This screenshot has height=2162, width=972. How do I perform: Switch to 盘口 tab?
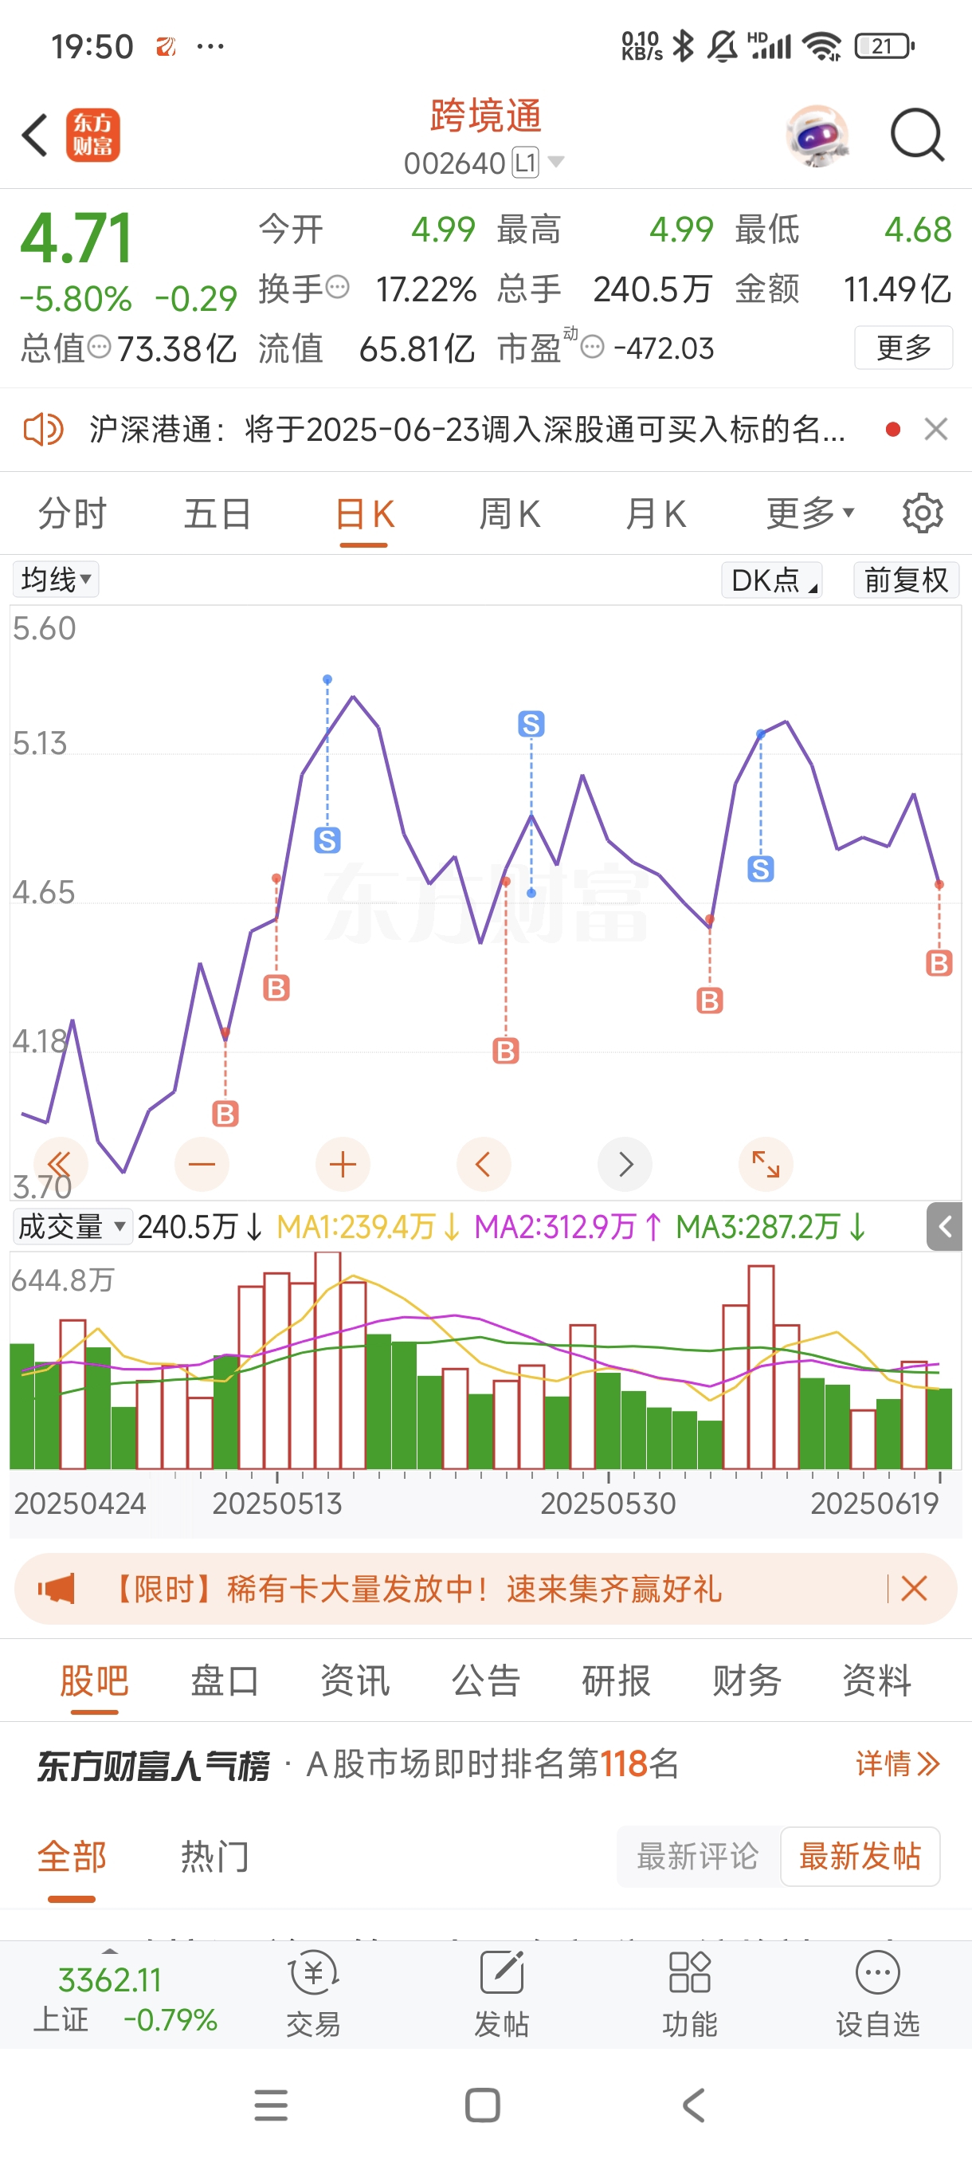point(224,1681)
